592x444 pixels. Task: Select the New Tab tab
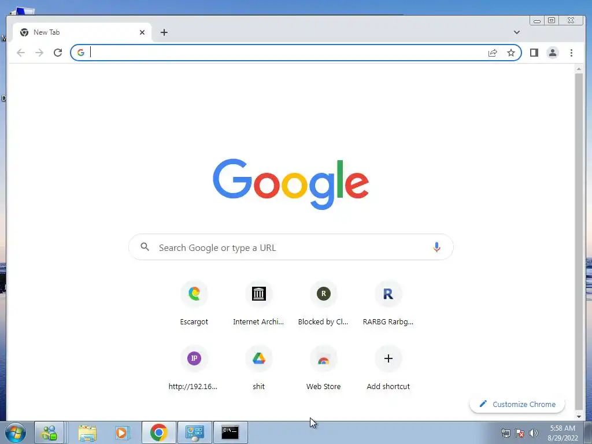click(x=82, y=32)
